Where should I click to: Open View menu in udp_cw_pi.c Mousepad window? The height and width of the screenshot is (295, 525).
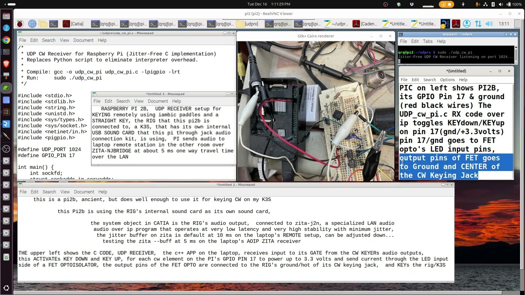(64, 40)
